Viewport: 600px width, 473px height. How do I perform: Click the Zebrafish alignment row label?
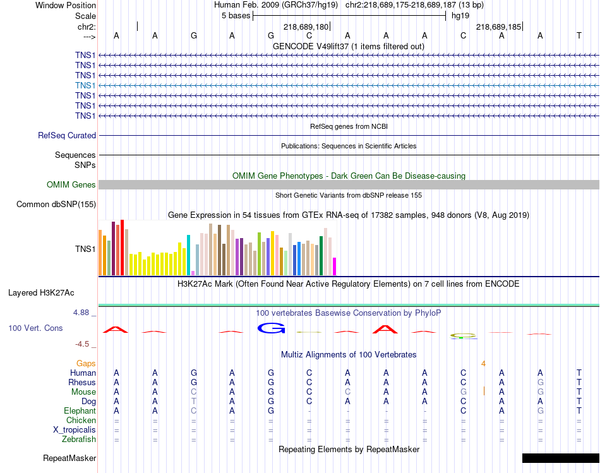79,440
